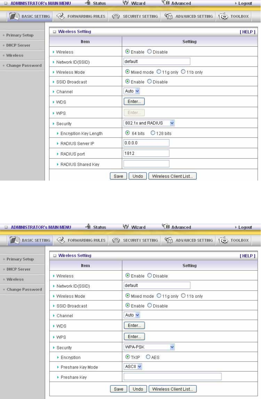This screenshot has height=399, width=261.
Task: Click the RADIUS Server IP field
Action: pos(147,143)
